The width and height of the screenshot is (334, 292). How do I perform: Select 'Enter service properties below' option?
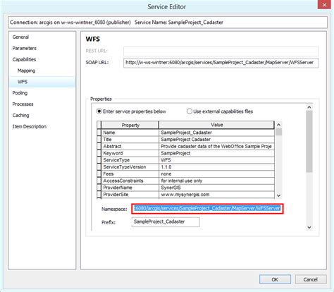[x=99, y=111]
